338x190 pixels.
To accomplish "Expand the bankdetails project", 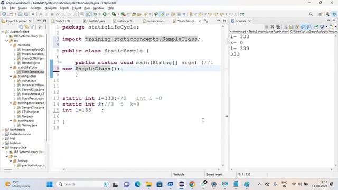I will tap(3, 130).
